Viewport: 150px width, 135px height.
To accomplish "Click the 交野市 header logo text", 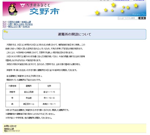I will click(45, 11).
